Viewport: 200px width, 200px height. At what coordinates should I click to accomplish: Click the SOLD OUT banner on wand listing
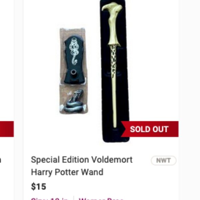tap(150, 129)
